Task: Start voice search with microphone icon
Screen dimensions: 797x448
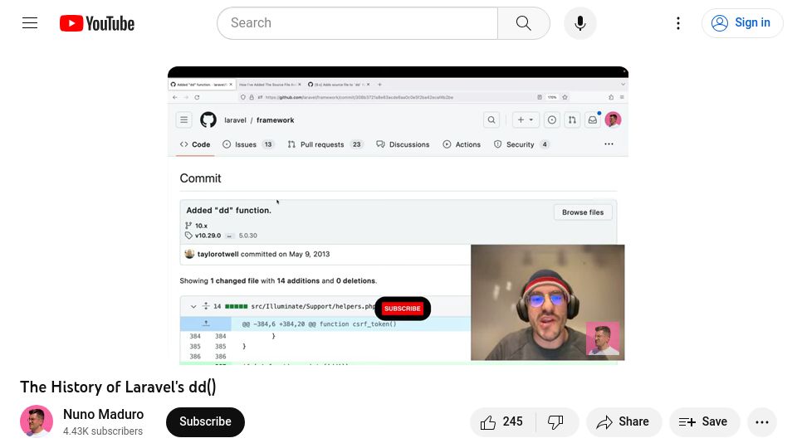Action: 580,23
